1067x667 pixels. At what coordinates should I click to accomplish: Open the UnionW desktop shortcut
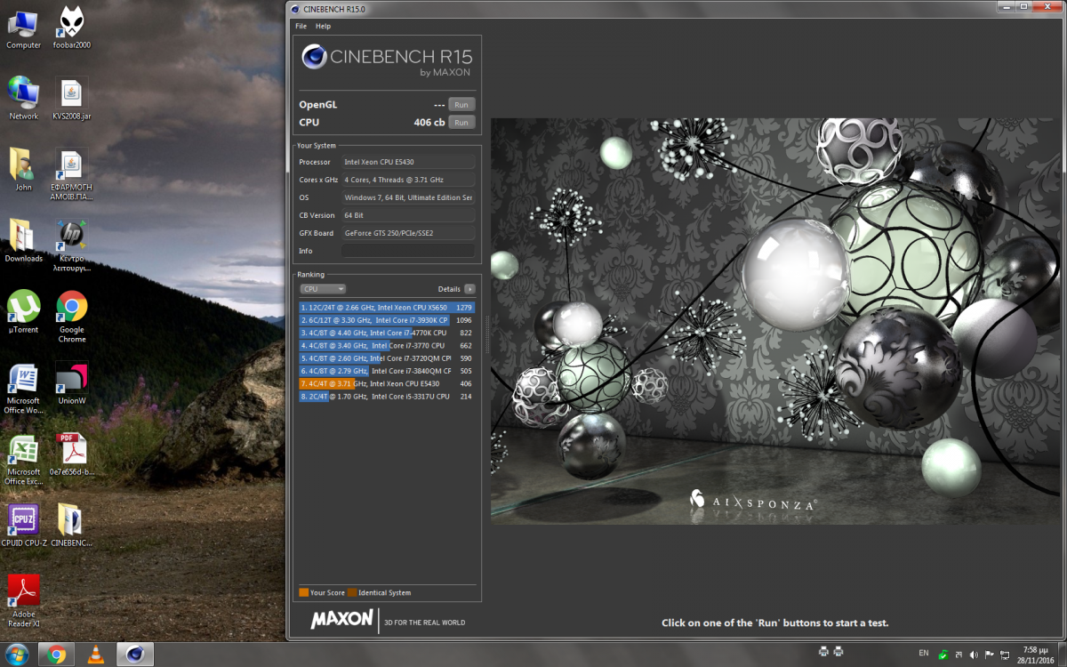(72, 383)
